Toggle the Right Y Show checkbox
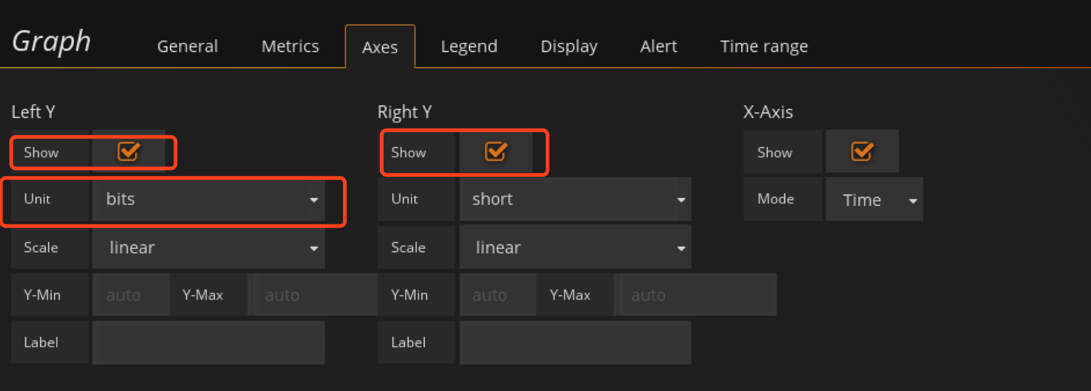 pyautogui.click(x=496, y=151)
